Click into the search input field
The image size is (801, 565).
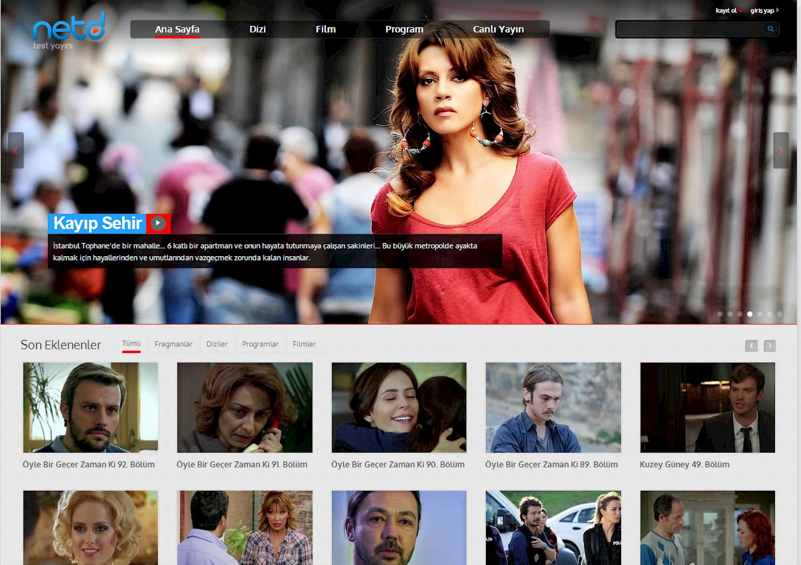coord(690,29)
